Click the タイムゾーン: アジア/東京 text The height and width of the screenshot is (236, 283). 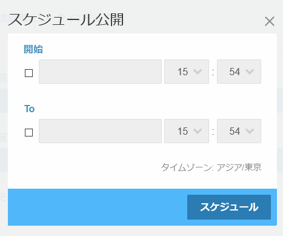(211, 167)
